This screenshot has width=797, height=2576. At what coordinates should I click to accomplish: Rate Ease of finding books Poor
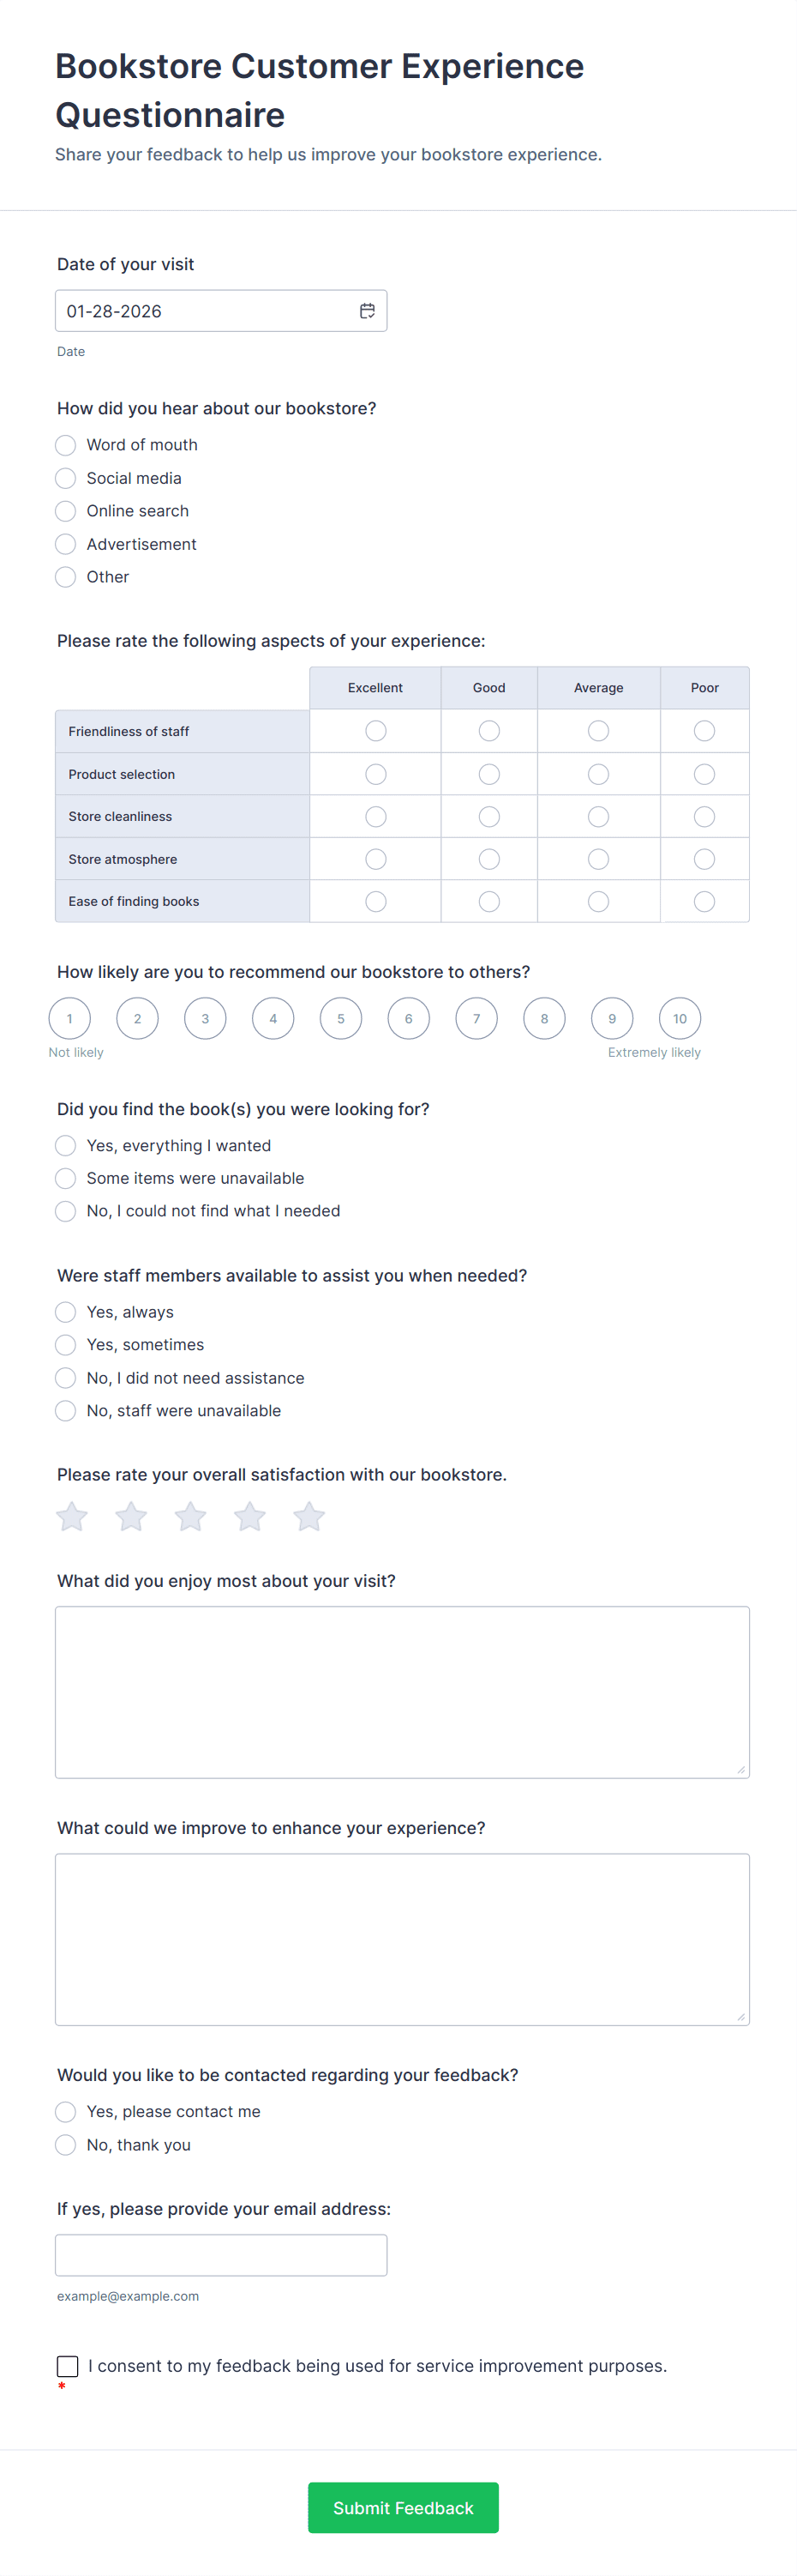point(704,902)
